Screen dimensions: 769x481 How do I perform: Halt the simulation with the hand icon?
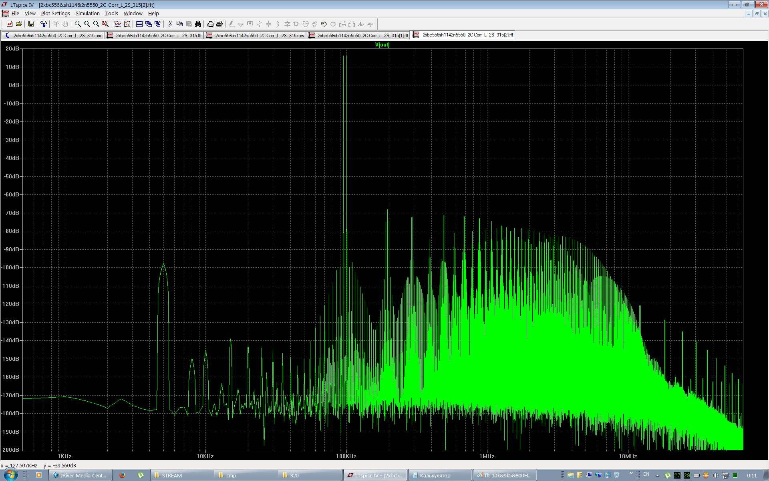coord(65,24)
